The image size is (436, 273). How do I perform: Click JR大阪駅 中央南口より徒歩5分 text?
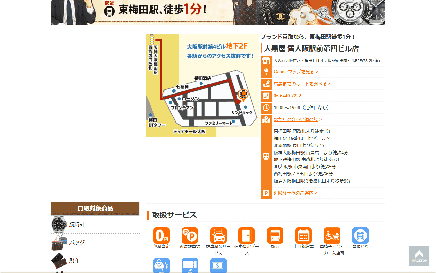[305, 167]
